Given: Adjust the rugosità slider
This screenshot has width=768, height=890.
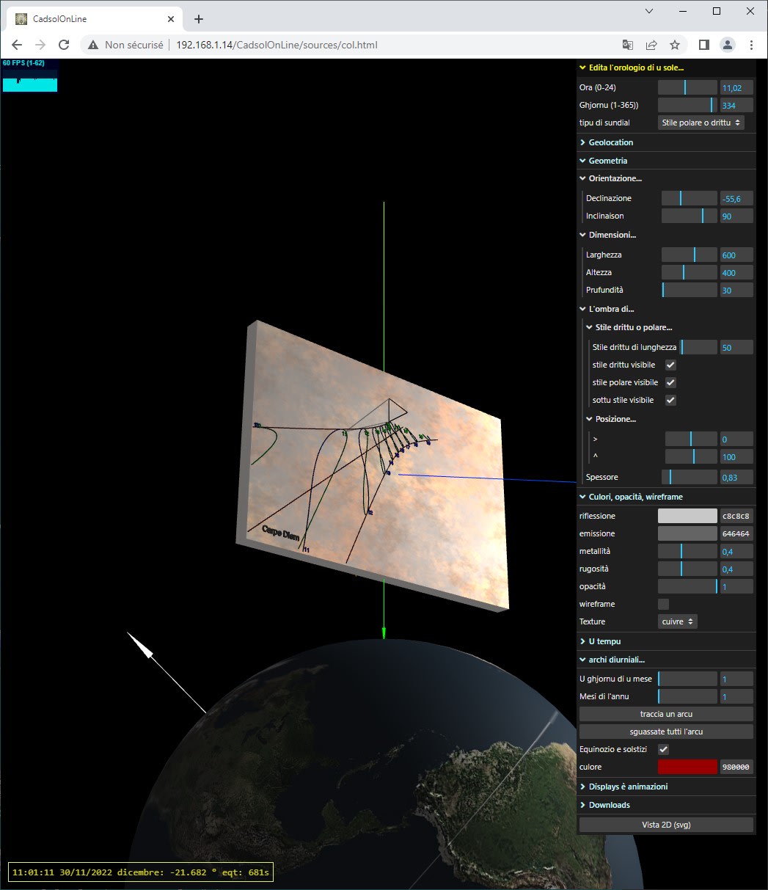Looking at the screenshot, I should 687,569.
